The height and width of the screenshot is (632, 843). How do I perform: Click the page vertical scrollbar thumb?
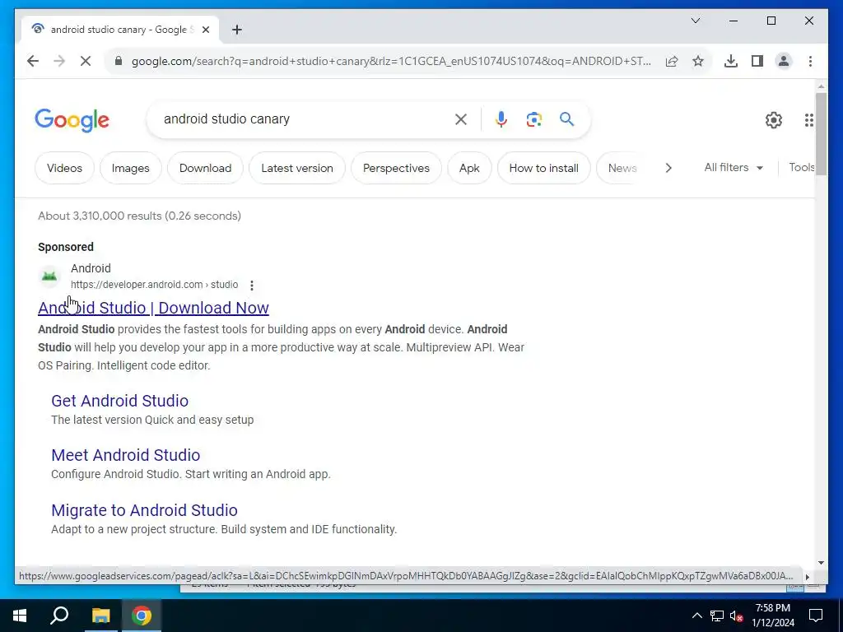tap(821, 132)
